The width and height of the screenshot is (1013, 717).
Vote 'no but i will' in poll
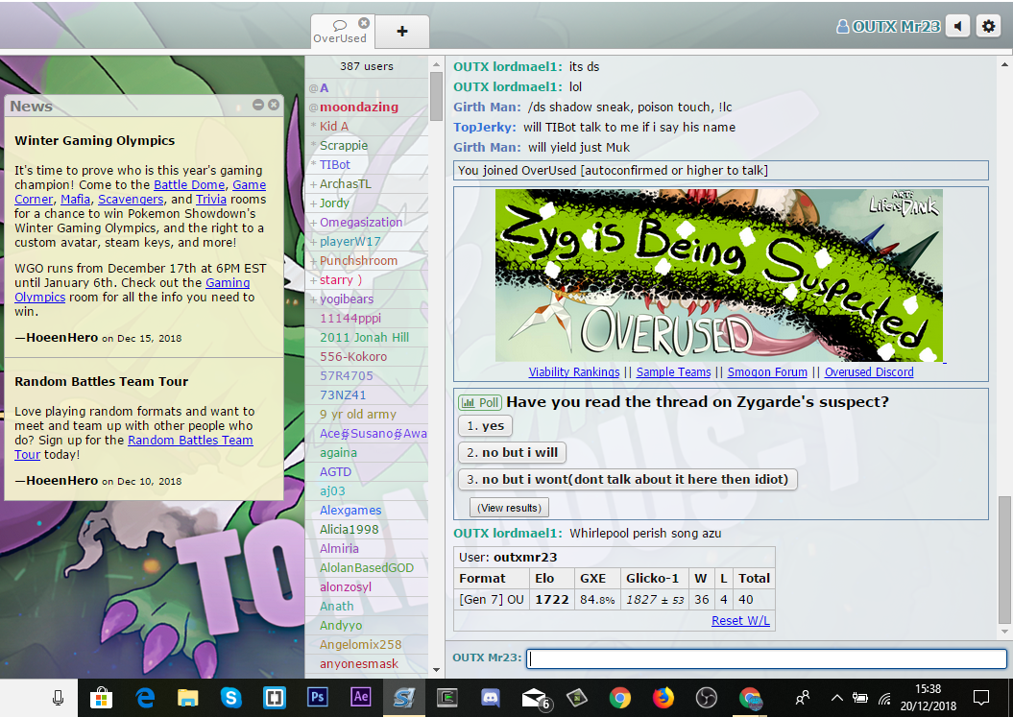point(513,453)
